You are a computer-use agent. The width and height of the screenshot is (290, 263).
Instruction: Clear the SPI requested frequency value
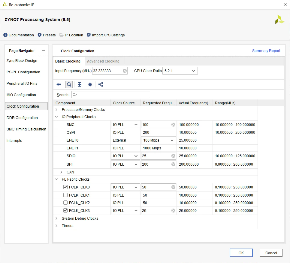click(x=173, y=164)
